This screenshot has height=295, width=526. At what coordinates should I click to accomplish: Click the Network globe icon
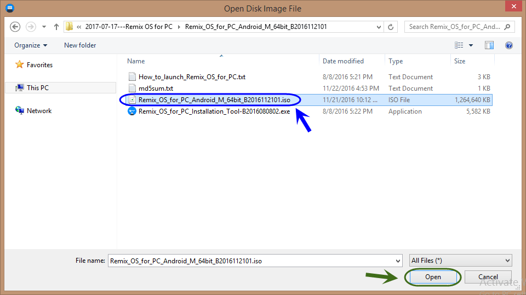[20, 110]
